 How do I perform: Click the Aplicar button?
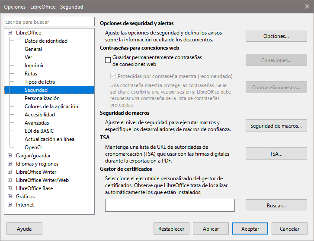211,228
